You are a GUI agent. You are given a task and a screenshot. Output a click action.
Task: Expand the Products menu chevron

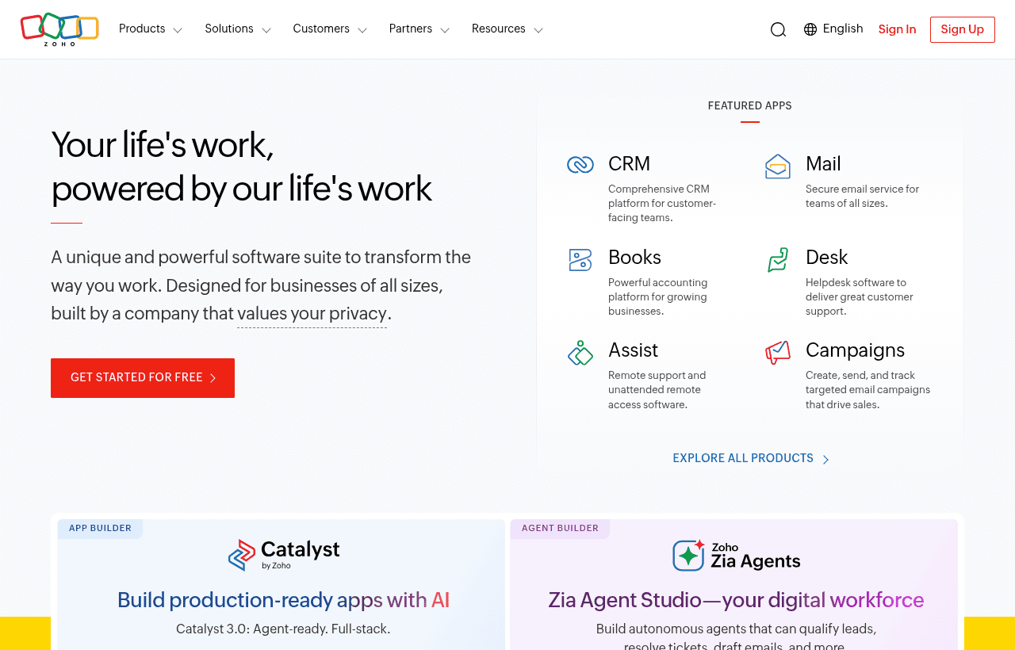pos(178,30)
